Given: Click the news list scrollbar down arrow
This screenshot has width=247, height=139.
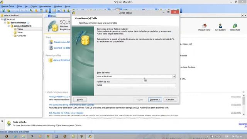Looking at the screenshot, I should point(244,114).
